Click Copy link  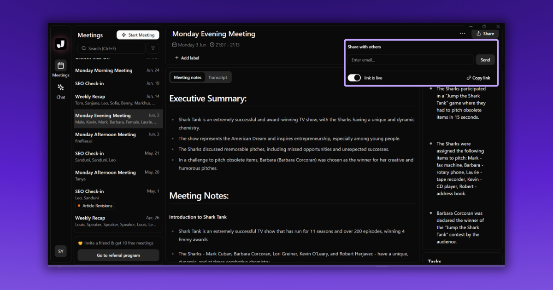(x=478, y=78)
